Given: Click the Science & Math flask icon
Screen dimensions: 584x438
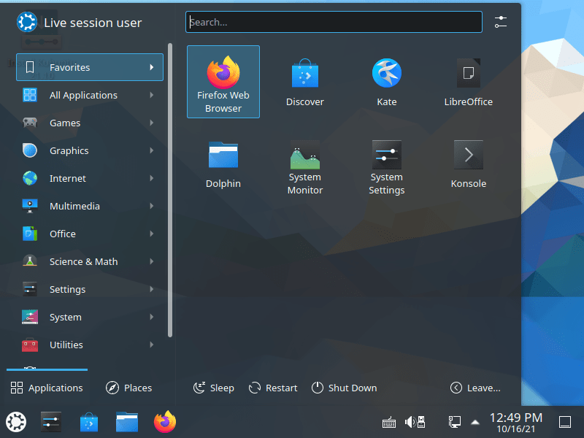Looking at the screenshot, I should pyautogui.click(x=30, y=261).
